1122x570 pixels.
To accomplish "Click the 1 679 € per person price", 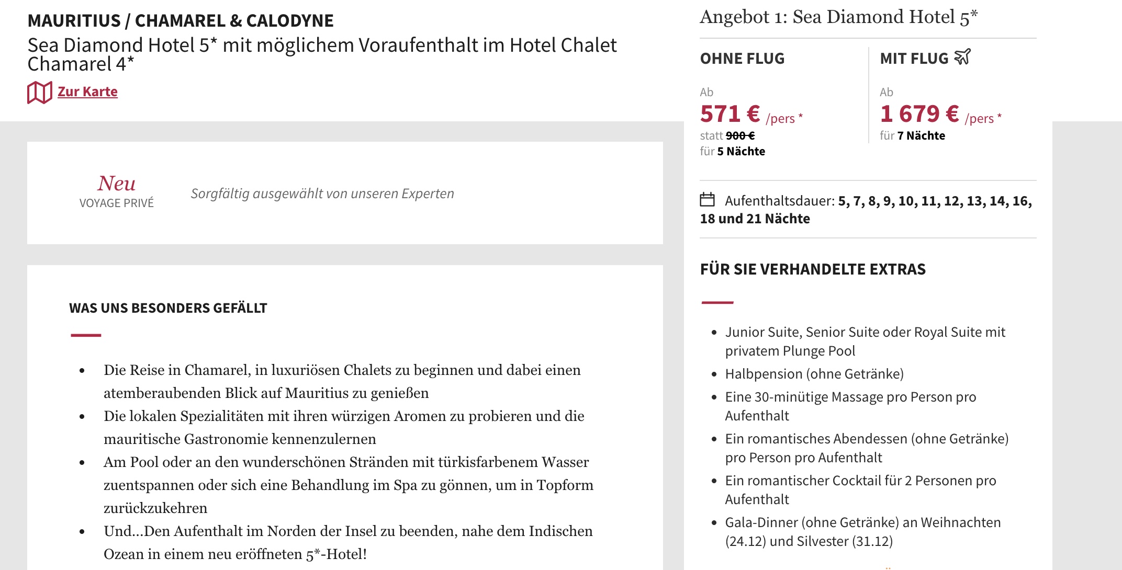I will coord(919,114).
